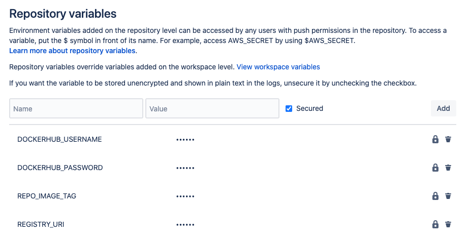The height and width of the screenshot is (243, 470).
Task: Click the masked value of DOCKERHUB_USERNAME
Action: [185, 140]
